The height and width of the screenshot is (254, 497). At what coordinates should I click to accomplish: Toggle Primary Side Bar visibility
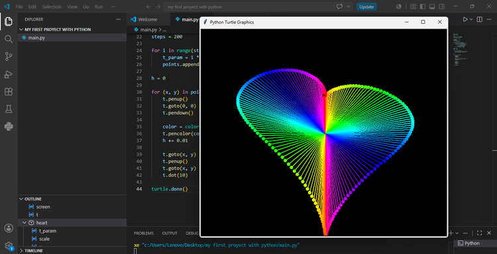[x=423, y=7]
